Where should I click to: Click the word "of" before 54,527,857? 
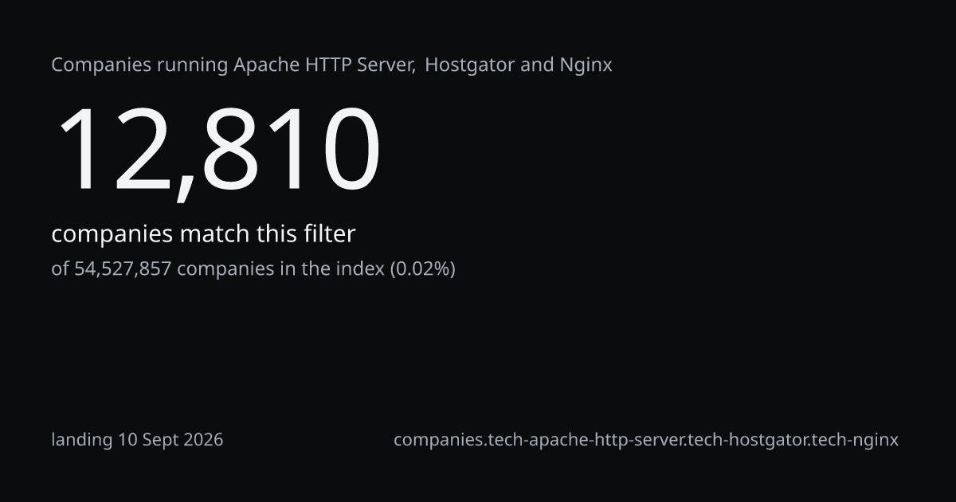click(61, 269)
